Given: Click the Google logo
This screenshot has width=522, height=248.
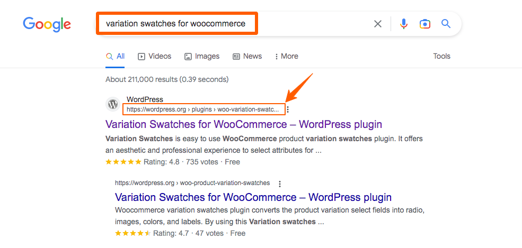Looking at the screenshot, I should (x=47, y=25).
